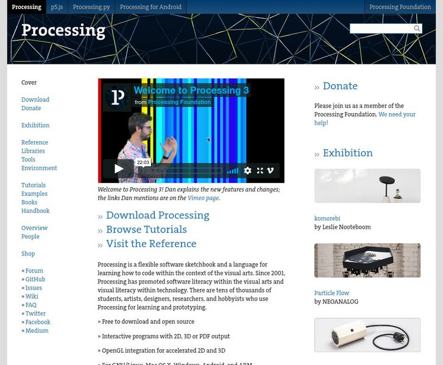Open the Processing tab in top bar
Screen dimensions: 443x365
27,7
